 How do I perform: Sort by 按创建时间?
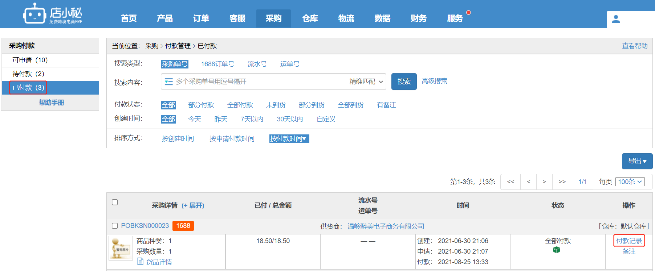pyautogui.click(x=178, y=139)
